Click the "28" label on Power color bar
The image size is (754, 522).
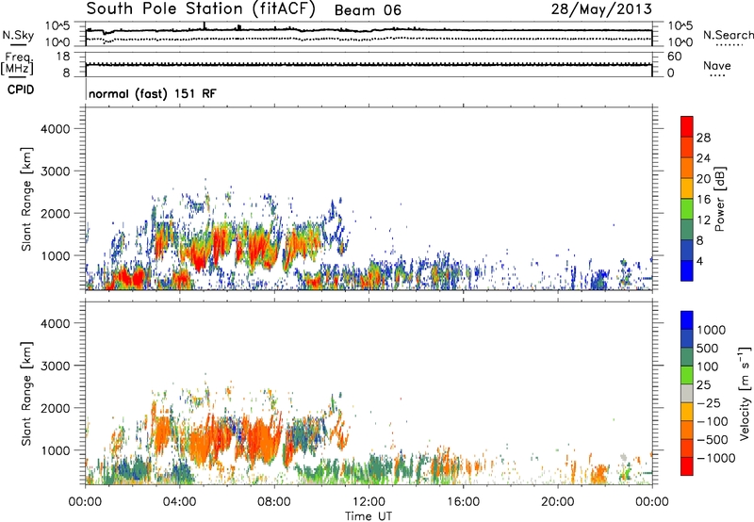[x=703, y=138]
